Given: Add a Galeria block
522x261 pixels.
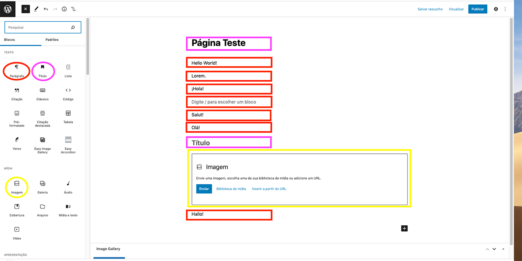Looking at the screenshot, I should pos(43,186).
